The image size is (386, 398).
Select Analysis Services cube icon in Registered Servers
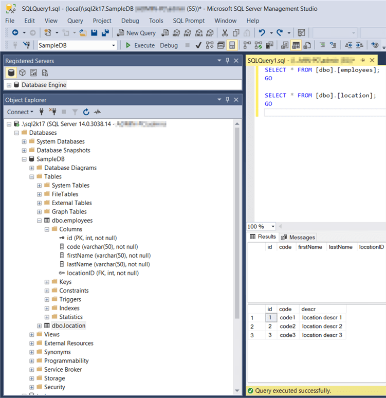(x=22, y=73)
